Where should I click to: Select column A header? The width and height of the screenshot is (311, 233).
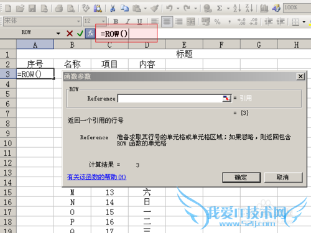click(x=35, y=44)
